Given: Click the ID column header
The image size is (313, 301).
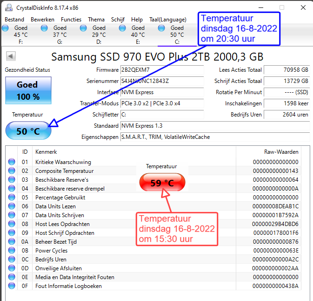Looking at the screenshot, I should 25,152.
